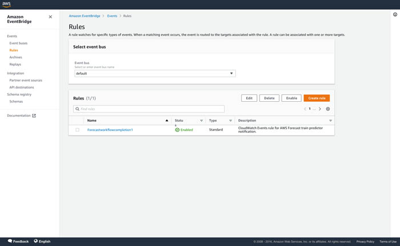
Task: Click the Status column header
Action: [179, 120]
